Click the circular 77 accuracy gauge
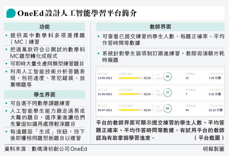The height and width of the screenshot is (156, 229). point(168,93)
